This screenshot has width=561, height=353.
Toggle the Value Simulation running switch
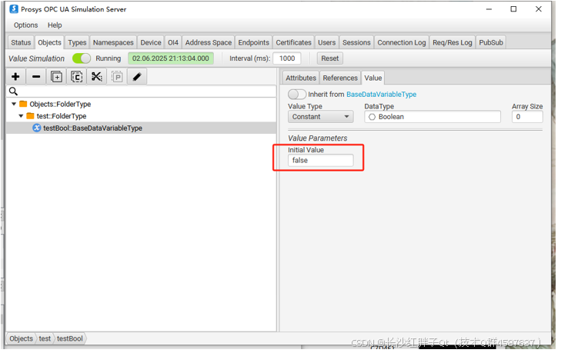tap(82, 58)
